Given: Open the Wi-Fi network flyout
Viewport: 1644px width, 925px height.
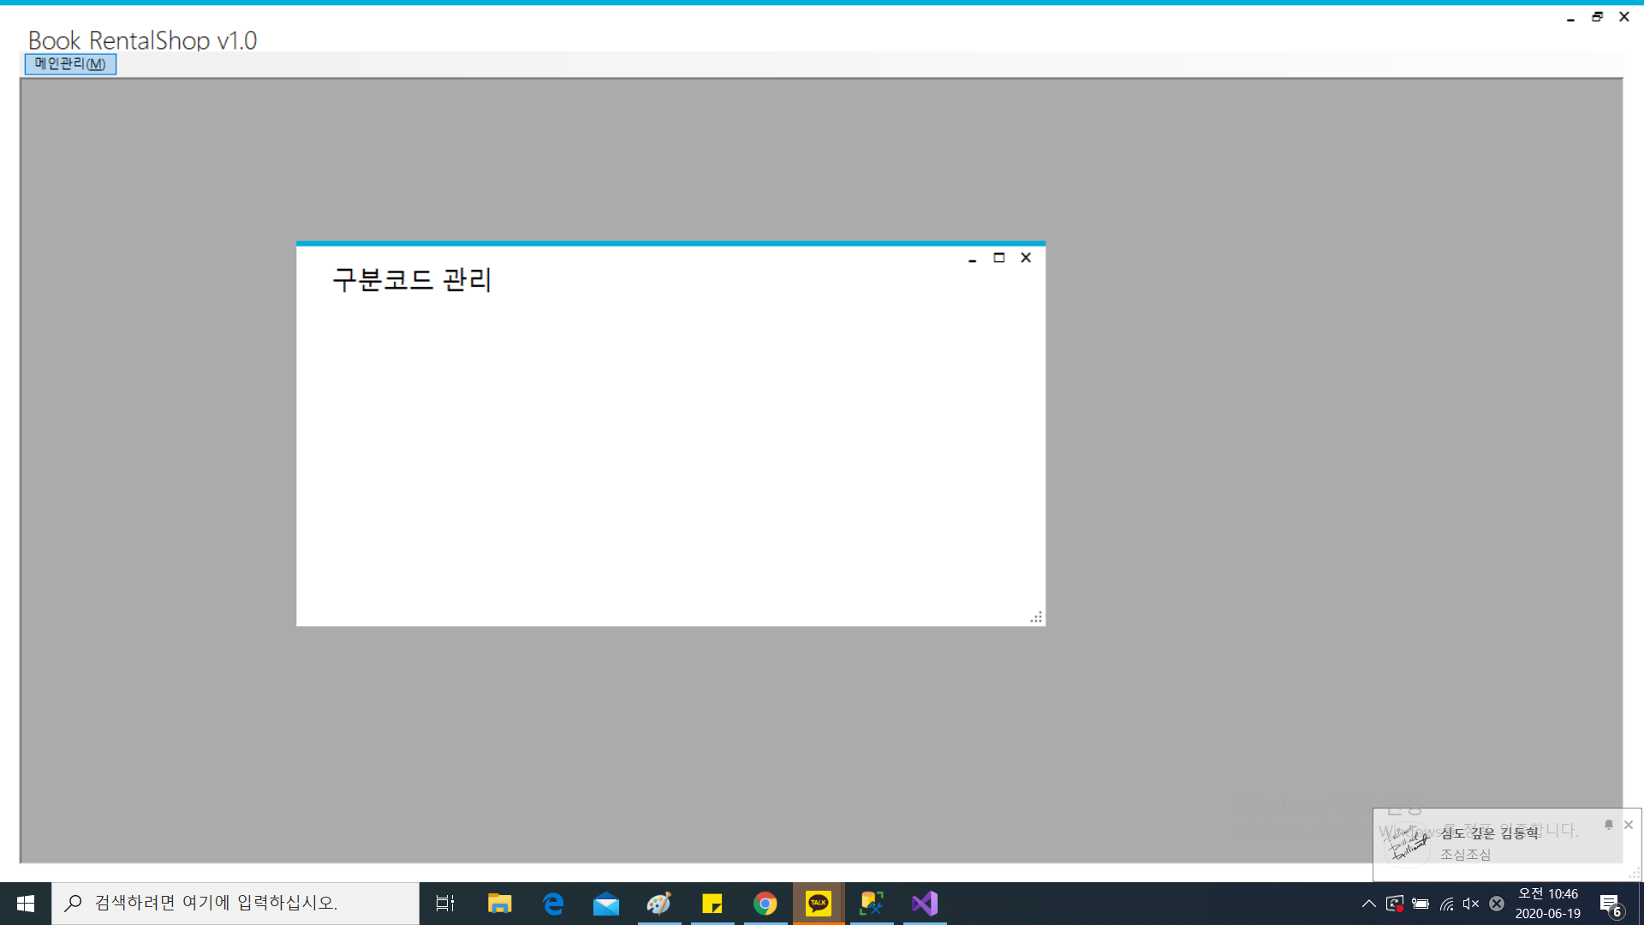Looking at the screenshot, I should tap(1446, 904).
